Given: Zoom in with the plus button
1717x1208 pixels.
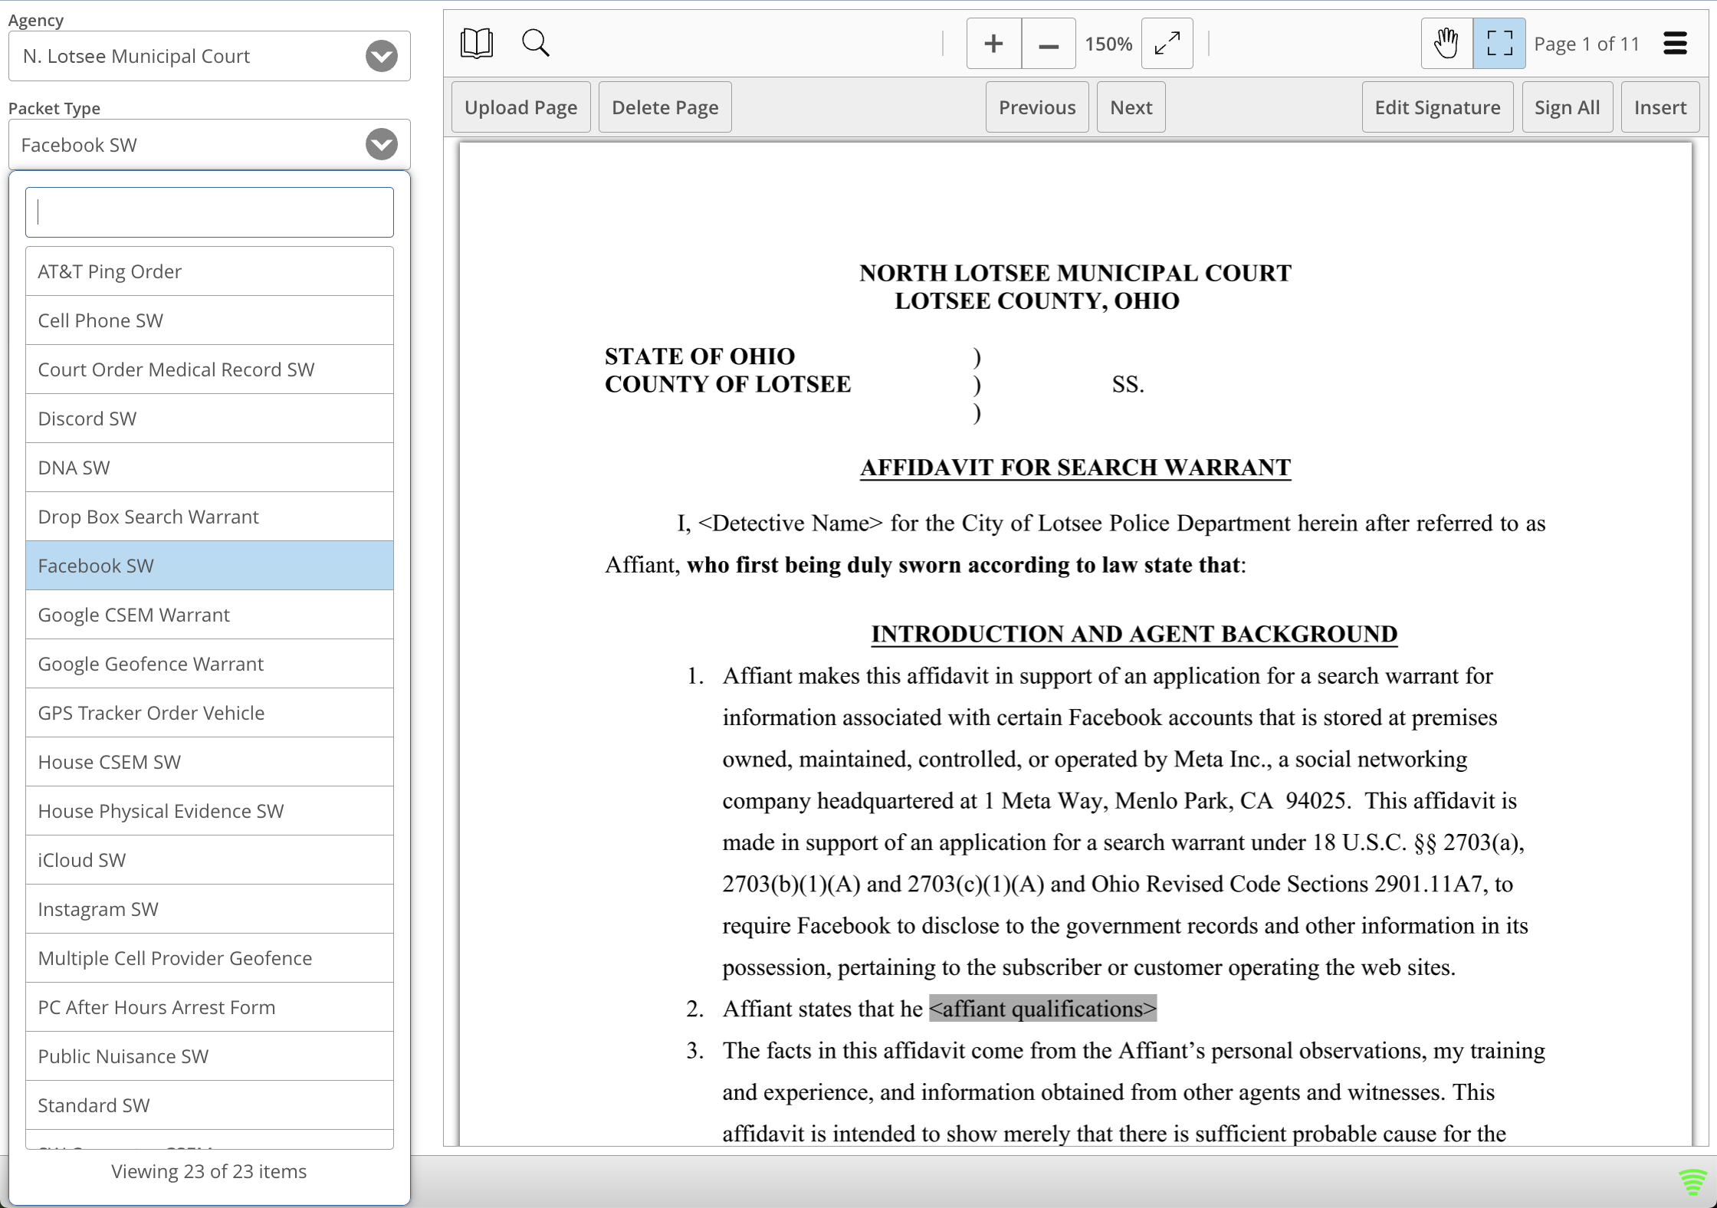Looking at the screenshot, I should tap(994, 44).
